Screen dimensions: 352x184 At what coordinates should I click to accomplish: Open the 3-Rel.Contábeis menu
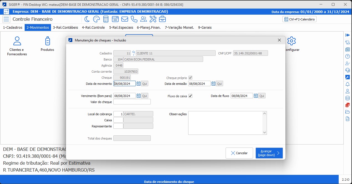click(x=65, y=28)
